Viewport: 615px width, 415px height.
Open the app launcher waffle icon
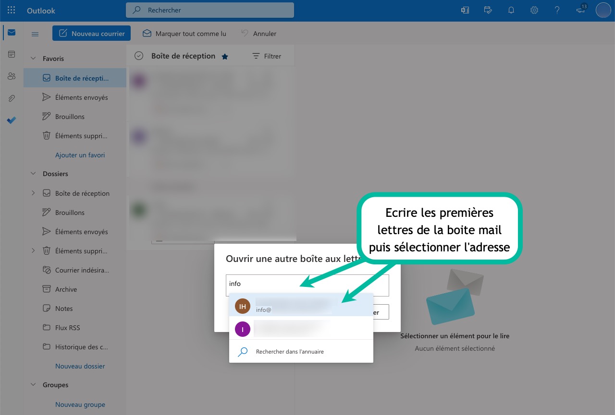coord(12,10)
